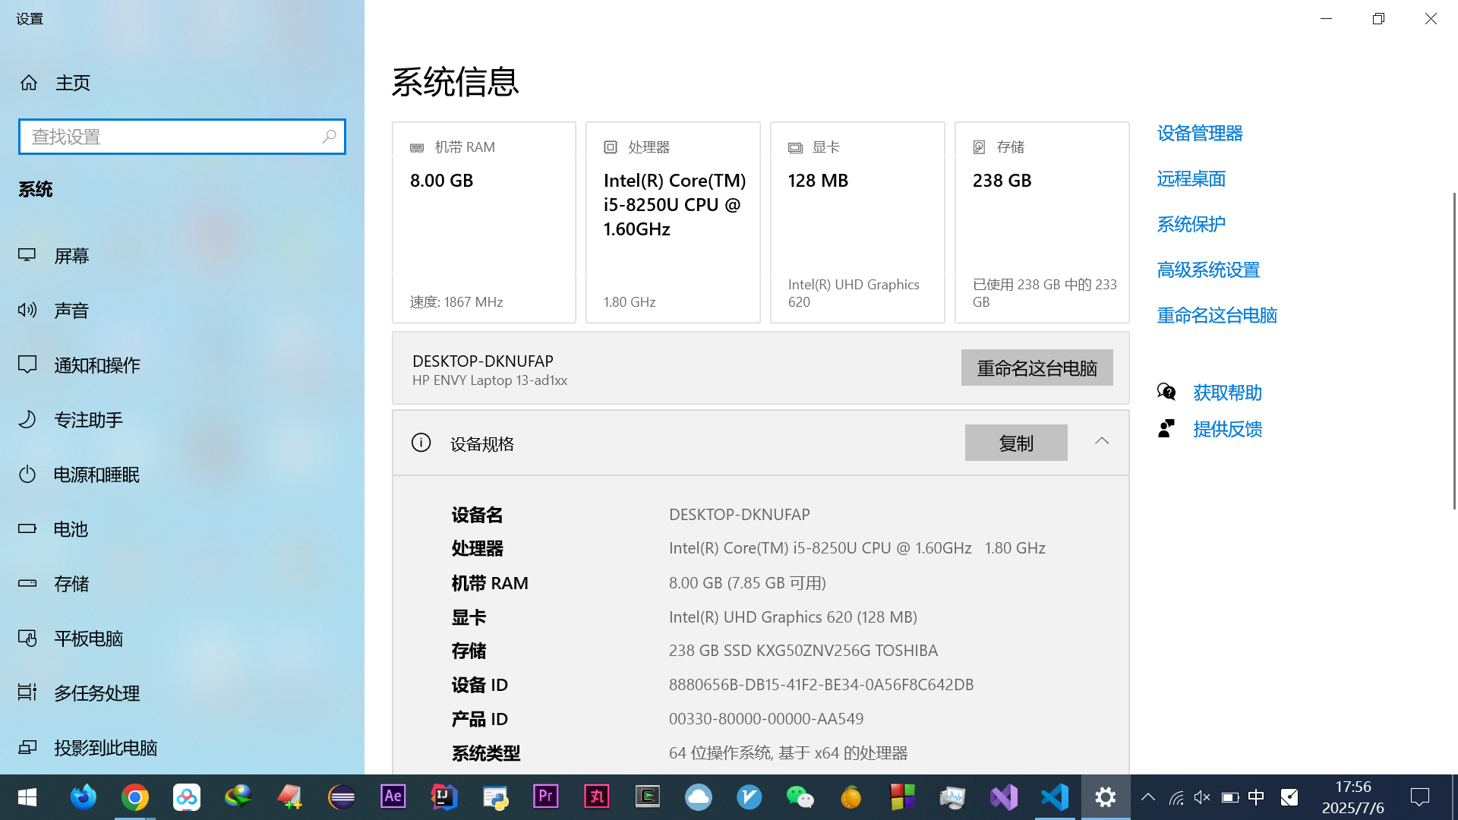Click the Copy (复制) device specs button
1458x820 pixels.
click(x=1016, y=443)
